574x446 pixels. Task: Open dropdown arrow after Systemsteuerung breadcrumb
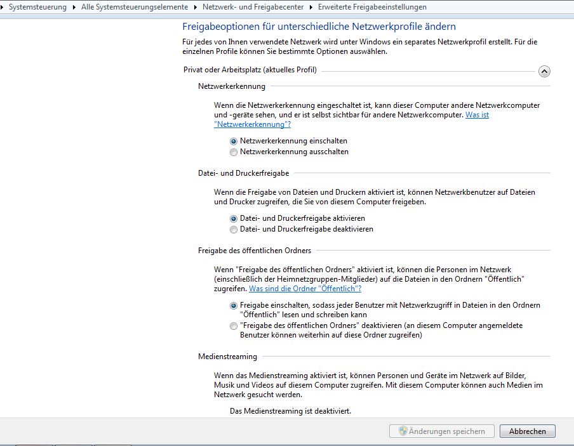74,8
